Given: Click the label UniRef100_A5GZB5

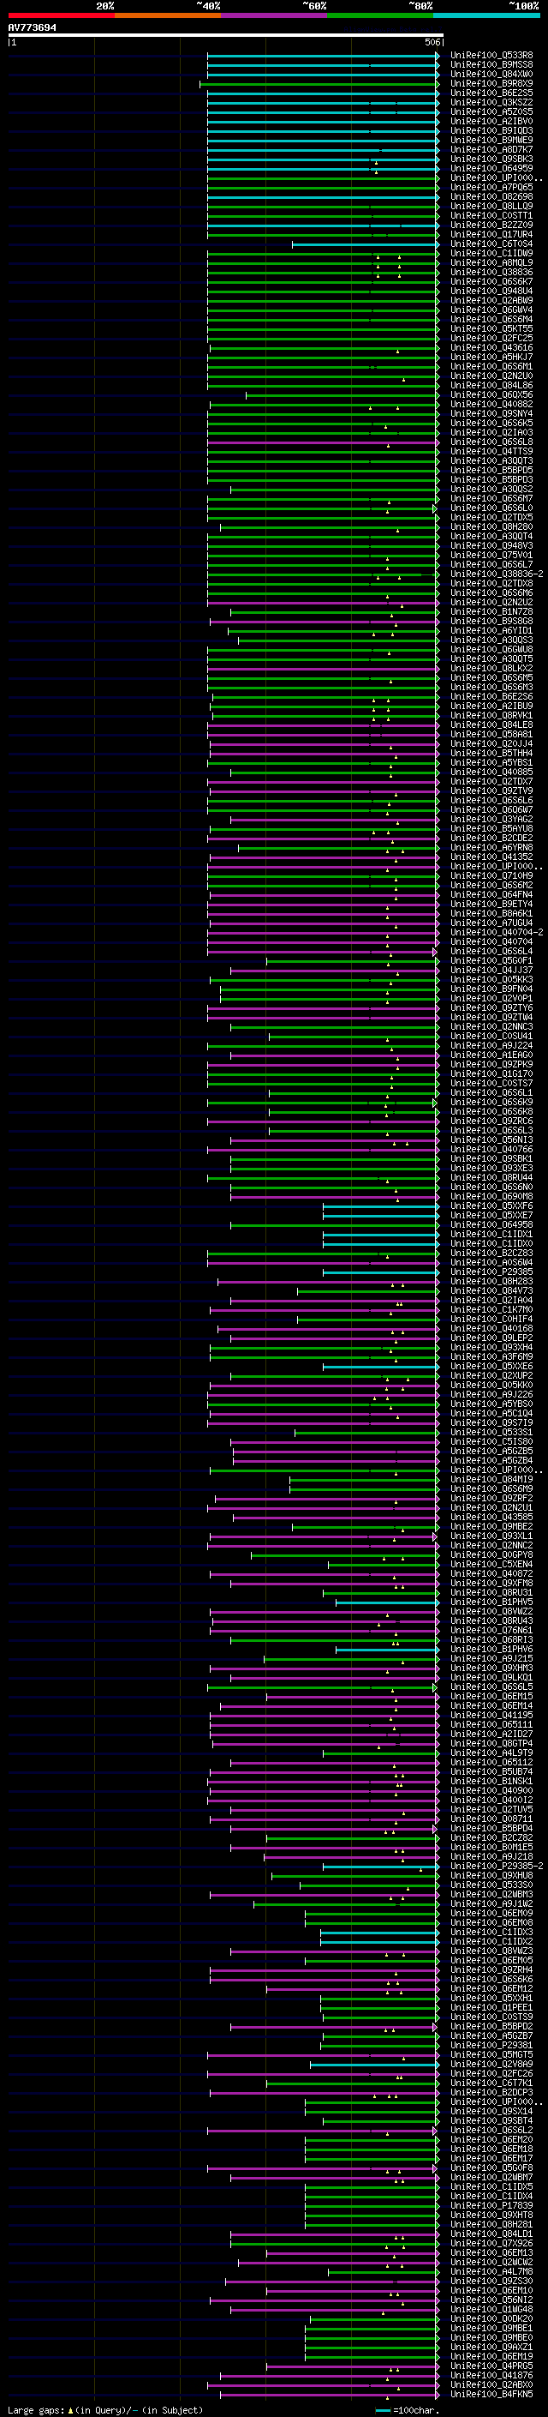Looking at the screenshot, I should coord(491,1452).
